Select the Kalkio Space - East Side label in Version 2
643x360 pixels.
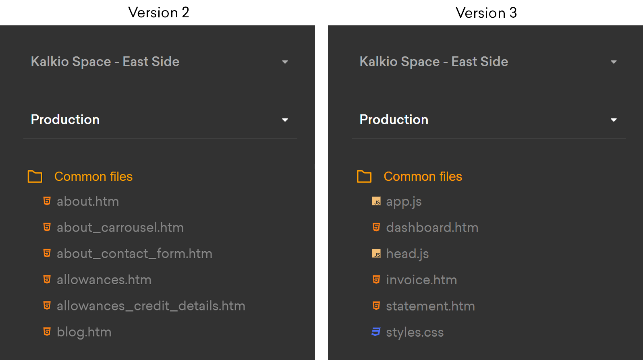pyautogui.click(x=105, y=62)
